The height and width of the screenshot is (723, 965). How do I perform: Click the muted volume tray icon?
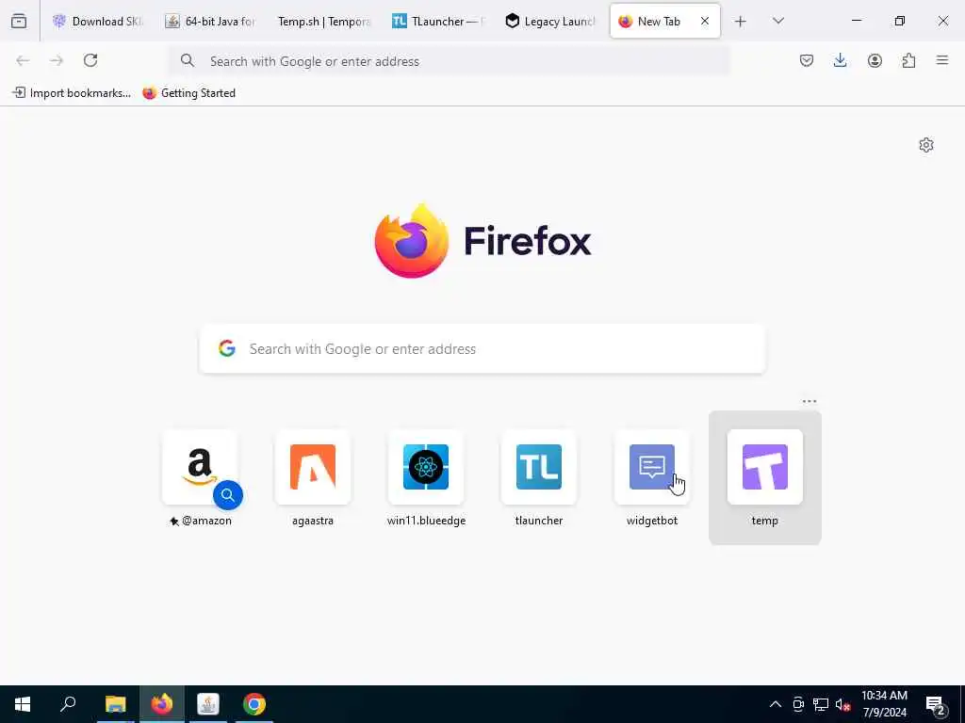pos(842,704)
